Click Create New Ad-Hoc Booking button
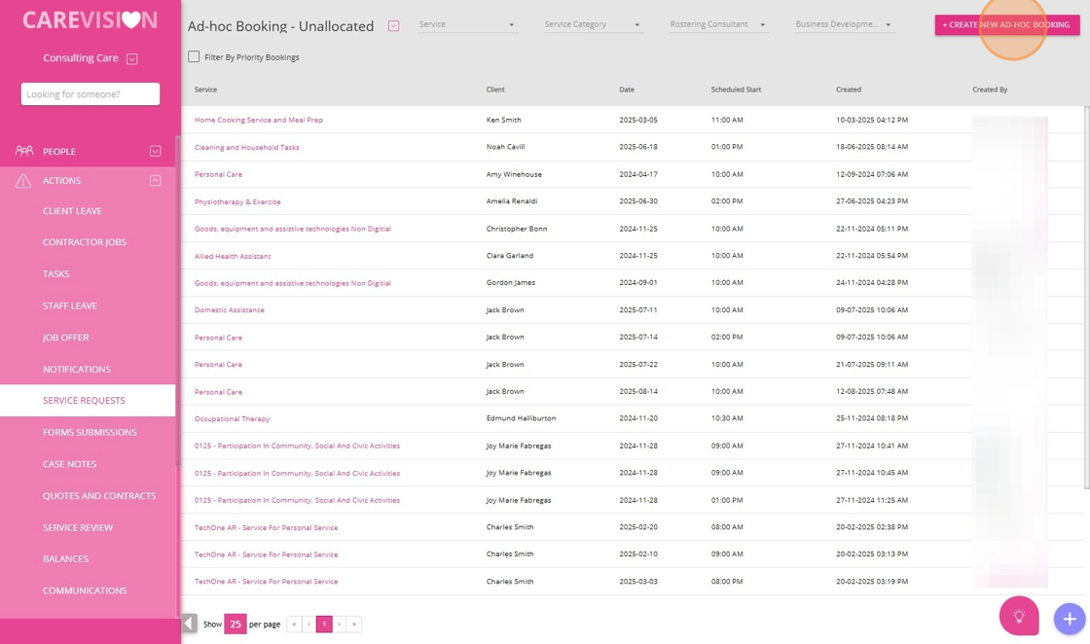This screenshot has height=644, width=1090. click(x=1006, y=24)
